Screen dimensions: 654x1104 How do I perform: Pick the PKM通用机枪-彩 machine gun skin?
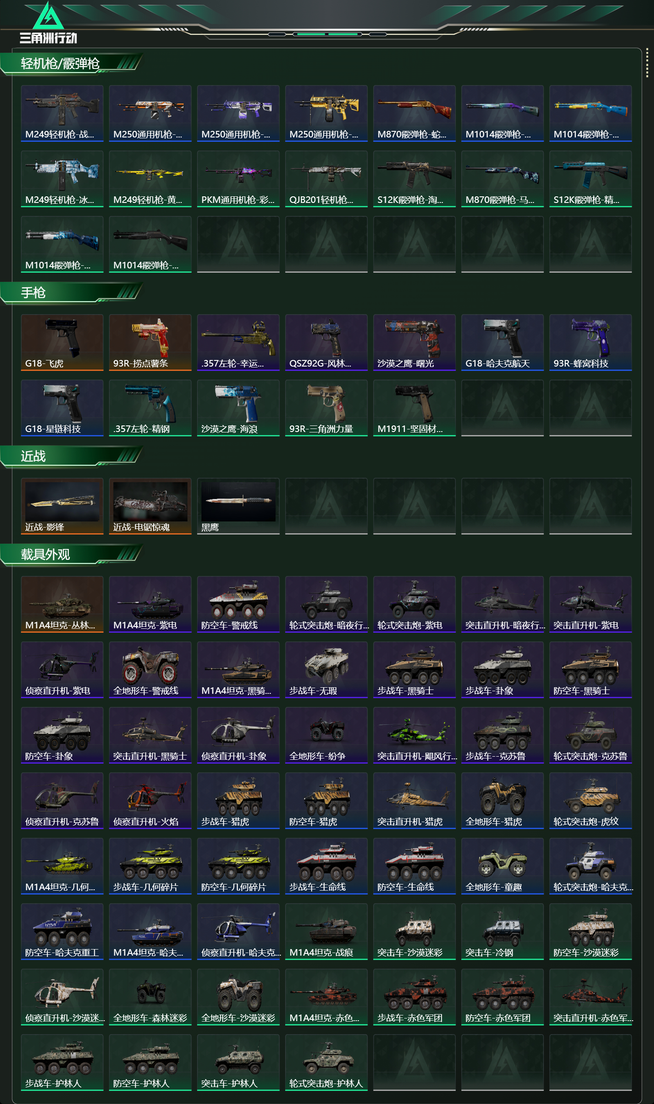(238, 178)
